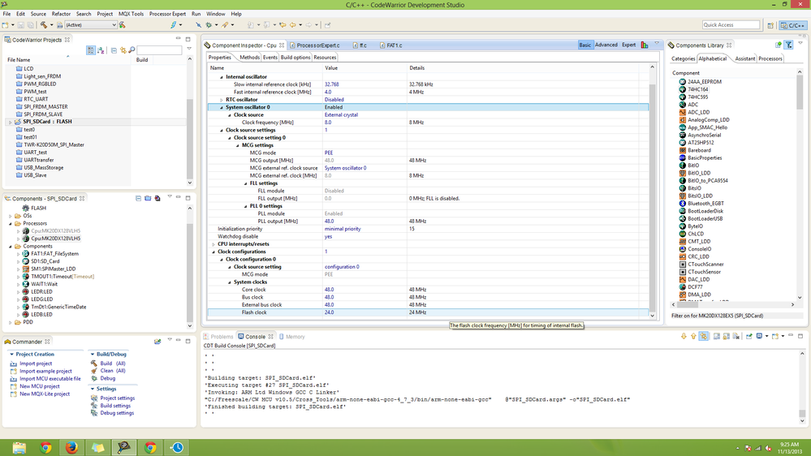
Task: Click the colored bar chart icon in Component Inspector
Action: coord(645,45)
